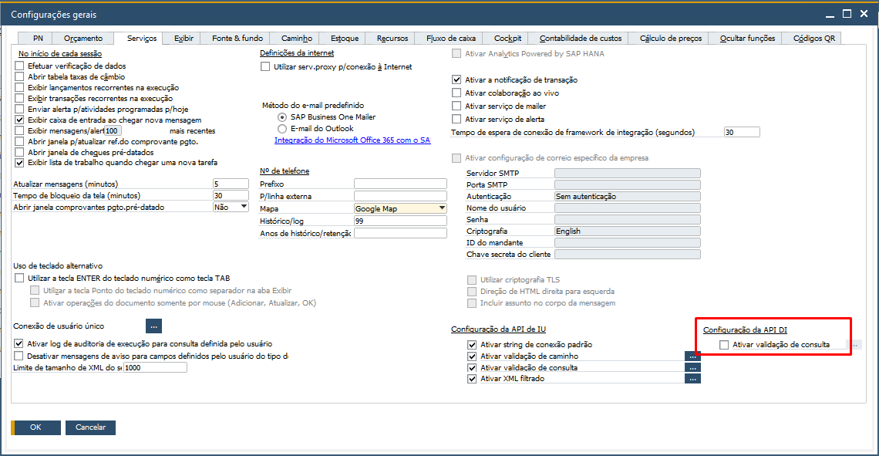Click Anos de histórico/retenção input field
This screenshot has width=879, height=456.
point(400,233)
